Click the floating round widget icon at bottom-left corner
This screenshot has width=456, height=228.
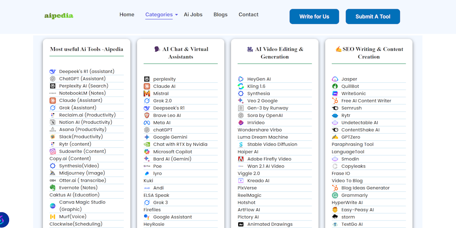(x=4, y=220)
